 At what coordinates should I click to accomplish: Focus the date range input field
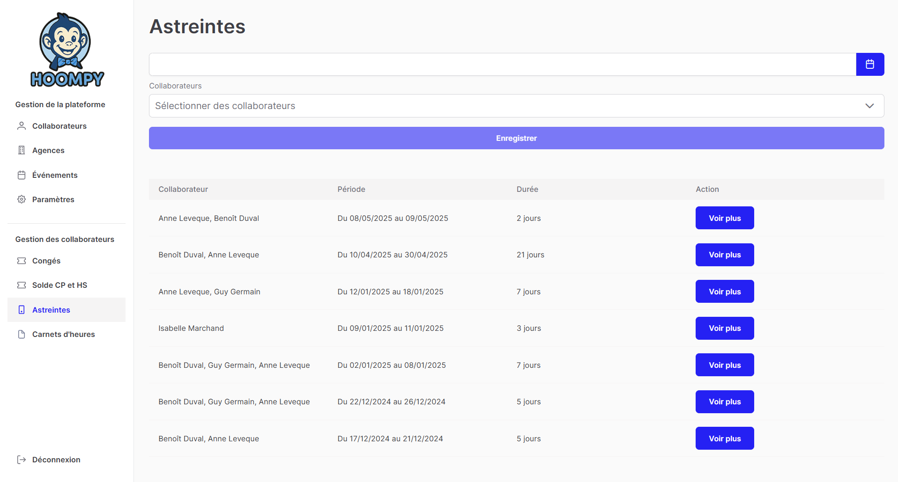[502, 64]
